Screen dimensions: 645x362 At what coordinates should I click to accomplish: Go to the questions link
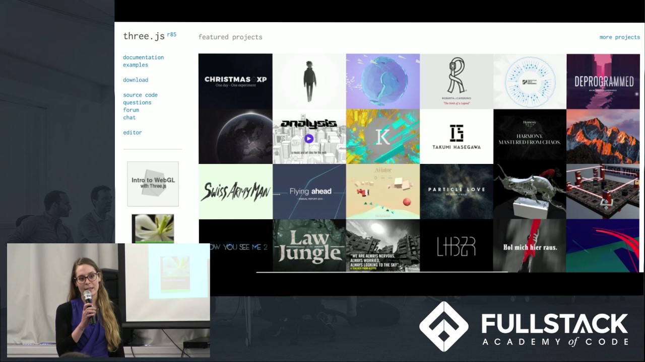(x=137, y=103)
